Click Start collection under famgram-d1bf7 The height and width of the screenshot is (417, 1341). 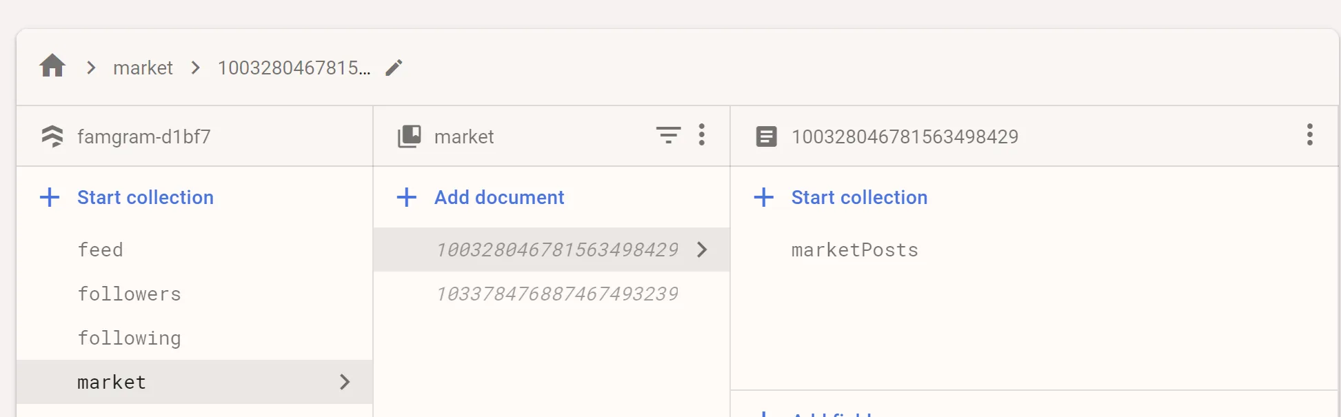pos(145,197)
